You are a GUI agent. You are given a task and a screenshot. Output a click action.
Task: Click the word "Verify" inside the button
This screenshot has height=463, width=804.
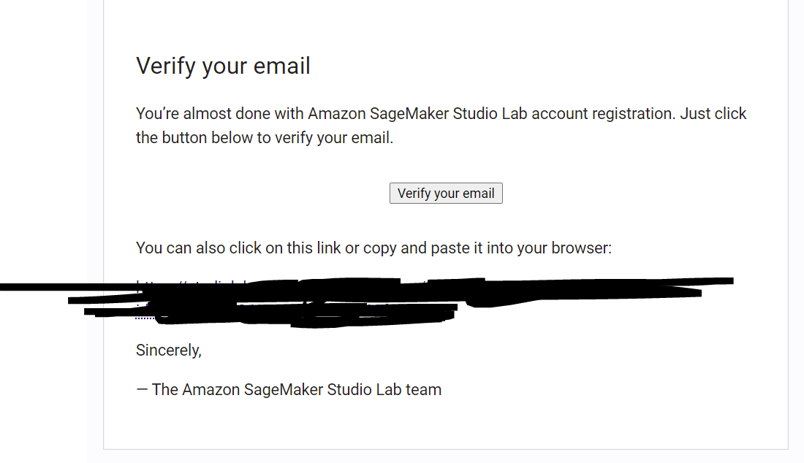click(414, 193)
